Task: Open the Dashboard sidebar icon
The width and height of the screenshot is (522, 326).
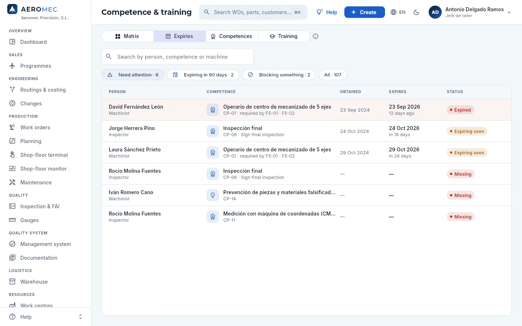Action: (x=12, y=42)
